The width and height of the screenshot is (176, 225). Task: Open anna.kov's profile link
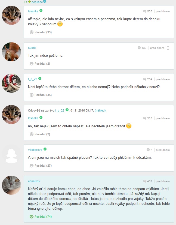pos(34,181)
